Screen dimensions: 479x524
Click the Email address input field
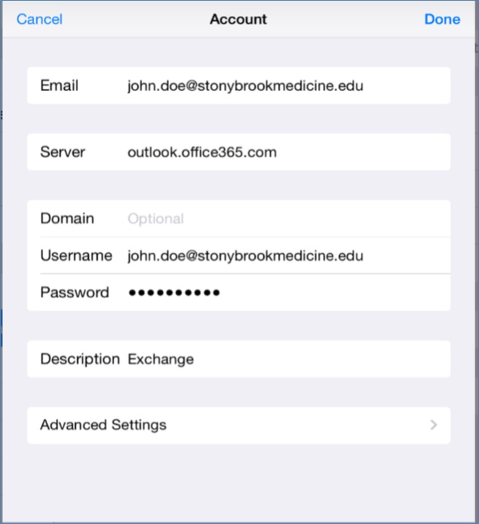point(245,86)
